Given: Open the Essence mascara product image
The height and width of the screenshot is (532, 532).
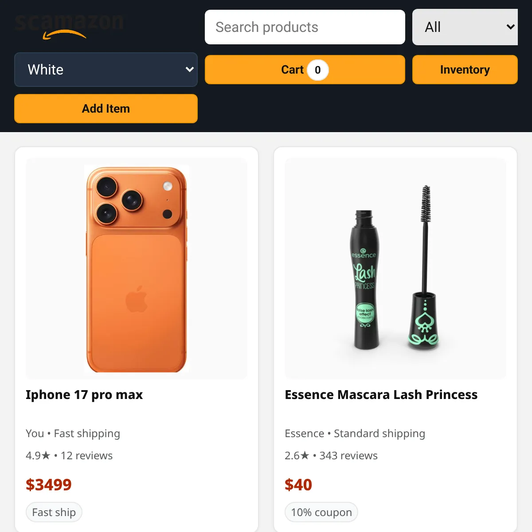Looking at the screenshot, I should 395,269.
